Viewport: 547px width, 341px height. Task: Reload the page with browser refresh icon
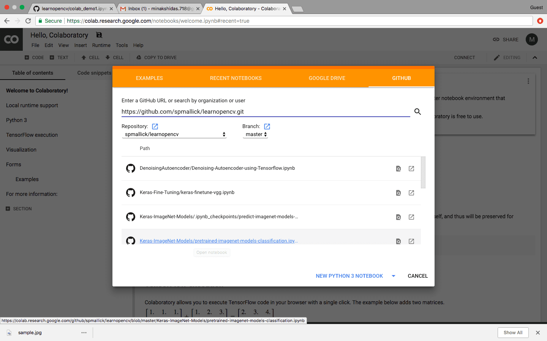28,21
